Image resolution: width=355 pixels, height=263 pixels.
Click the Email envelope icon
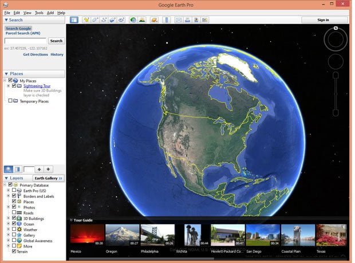tap(179, 20)
